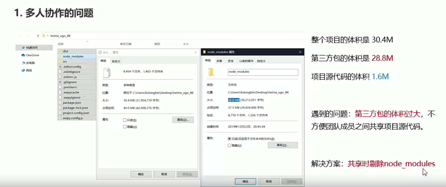
Task: Click the title bar icon of the dist properties dialog
Action: [x=100, y=52]
